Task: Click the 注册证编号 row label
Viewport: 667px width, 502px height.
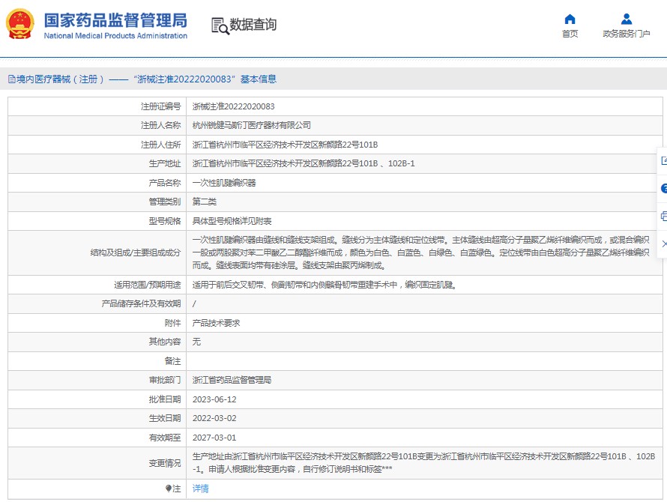Action: (161, 106)
